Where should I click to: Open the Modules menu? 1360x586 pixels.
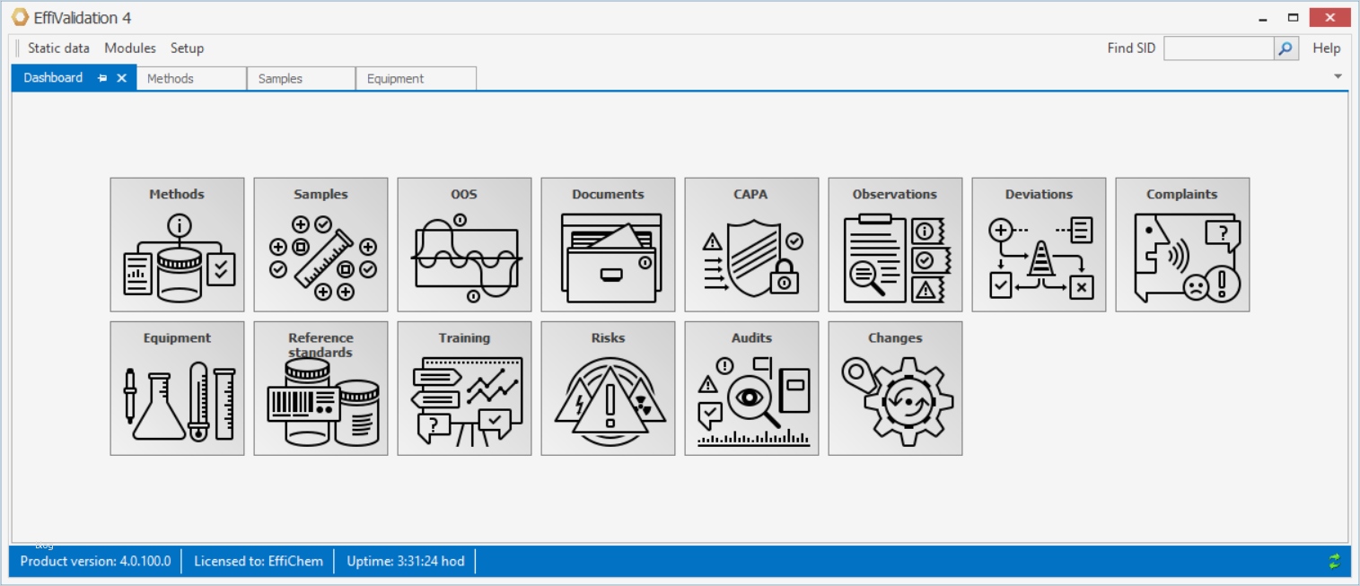coord(130,48)
